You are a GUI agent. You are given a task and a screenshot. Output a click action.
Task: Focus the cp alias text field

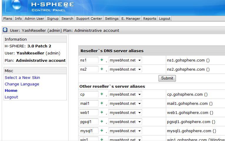tap(89, 94)
